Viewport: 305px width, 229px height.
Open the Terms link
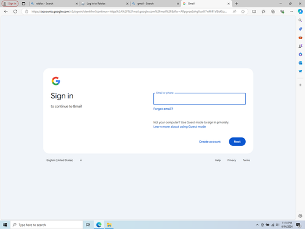coord(246,160)
